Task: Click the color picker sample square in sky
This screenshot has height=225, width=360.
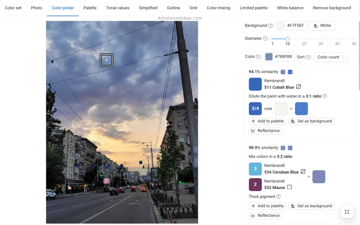Action: click(x=107, y=60)
